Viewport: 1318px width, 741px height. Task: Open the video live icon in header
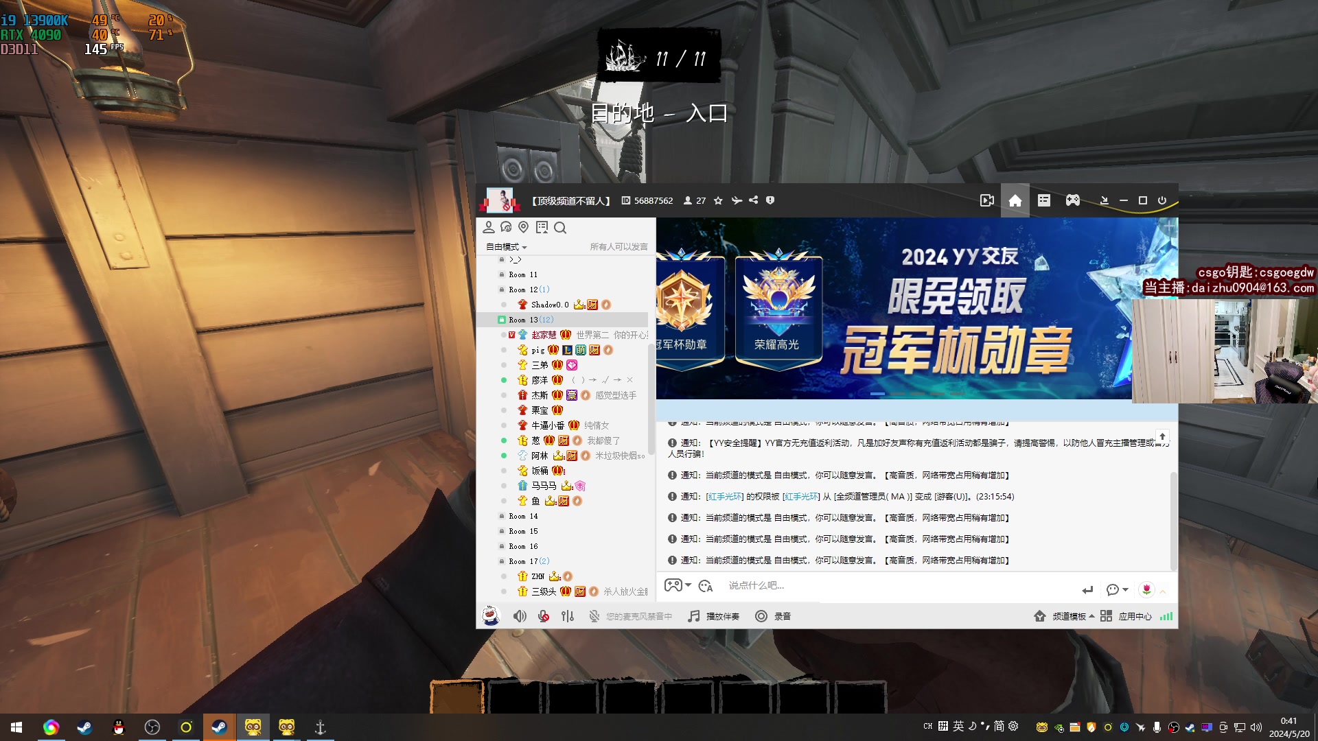986,200
